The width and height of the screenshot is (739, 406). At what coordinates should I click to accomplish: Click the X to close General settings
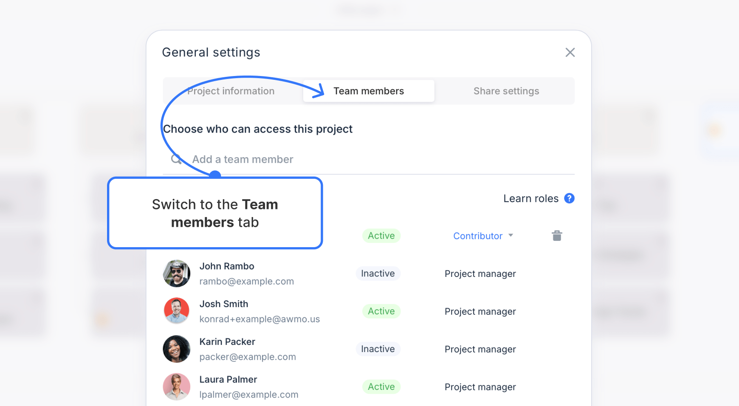(570, 52)
